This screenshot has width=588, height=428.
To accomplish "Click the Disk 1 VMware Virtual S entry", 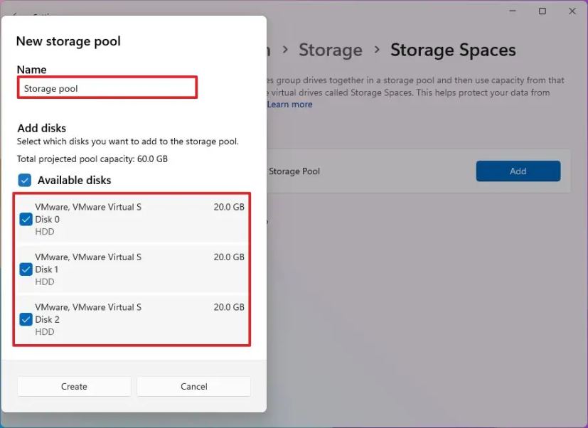I will [88, 257].
